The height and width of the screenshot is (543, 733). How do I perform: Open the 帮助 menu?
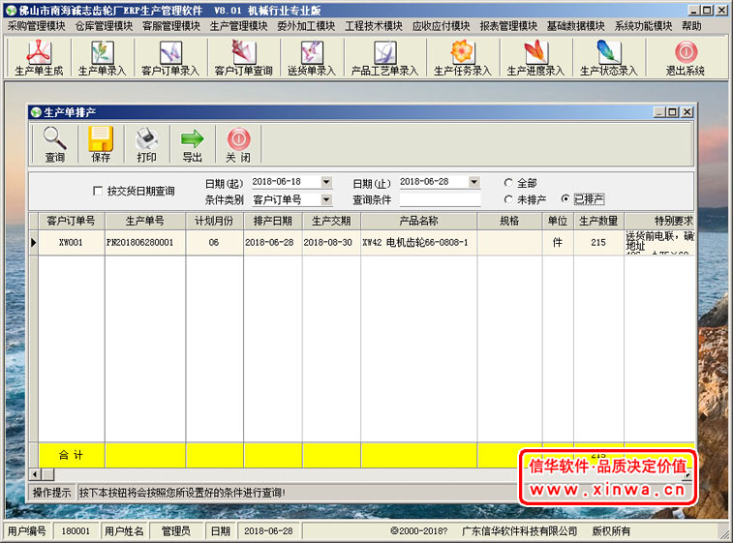point(691,26)
